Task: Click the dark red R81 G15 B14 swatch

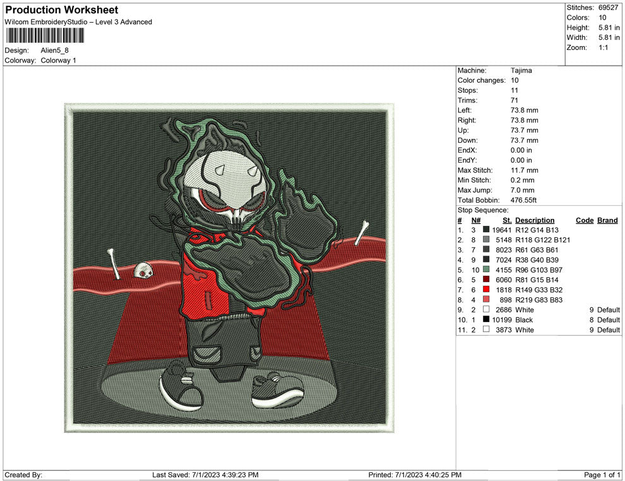Action: pyautogui.click(x=486, y=280)
